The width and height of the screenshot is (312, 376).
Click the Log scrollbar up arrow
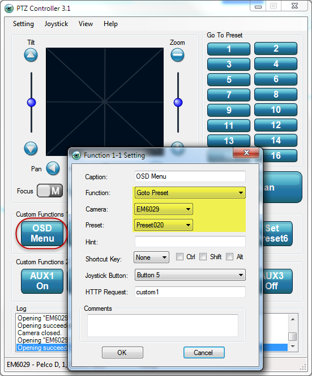pos(293,319)
